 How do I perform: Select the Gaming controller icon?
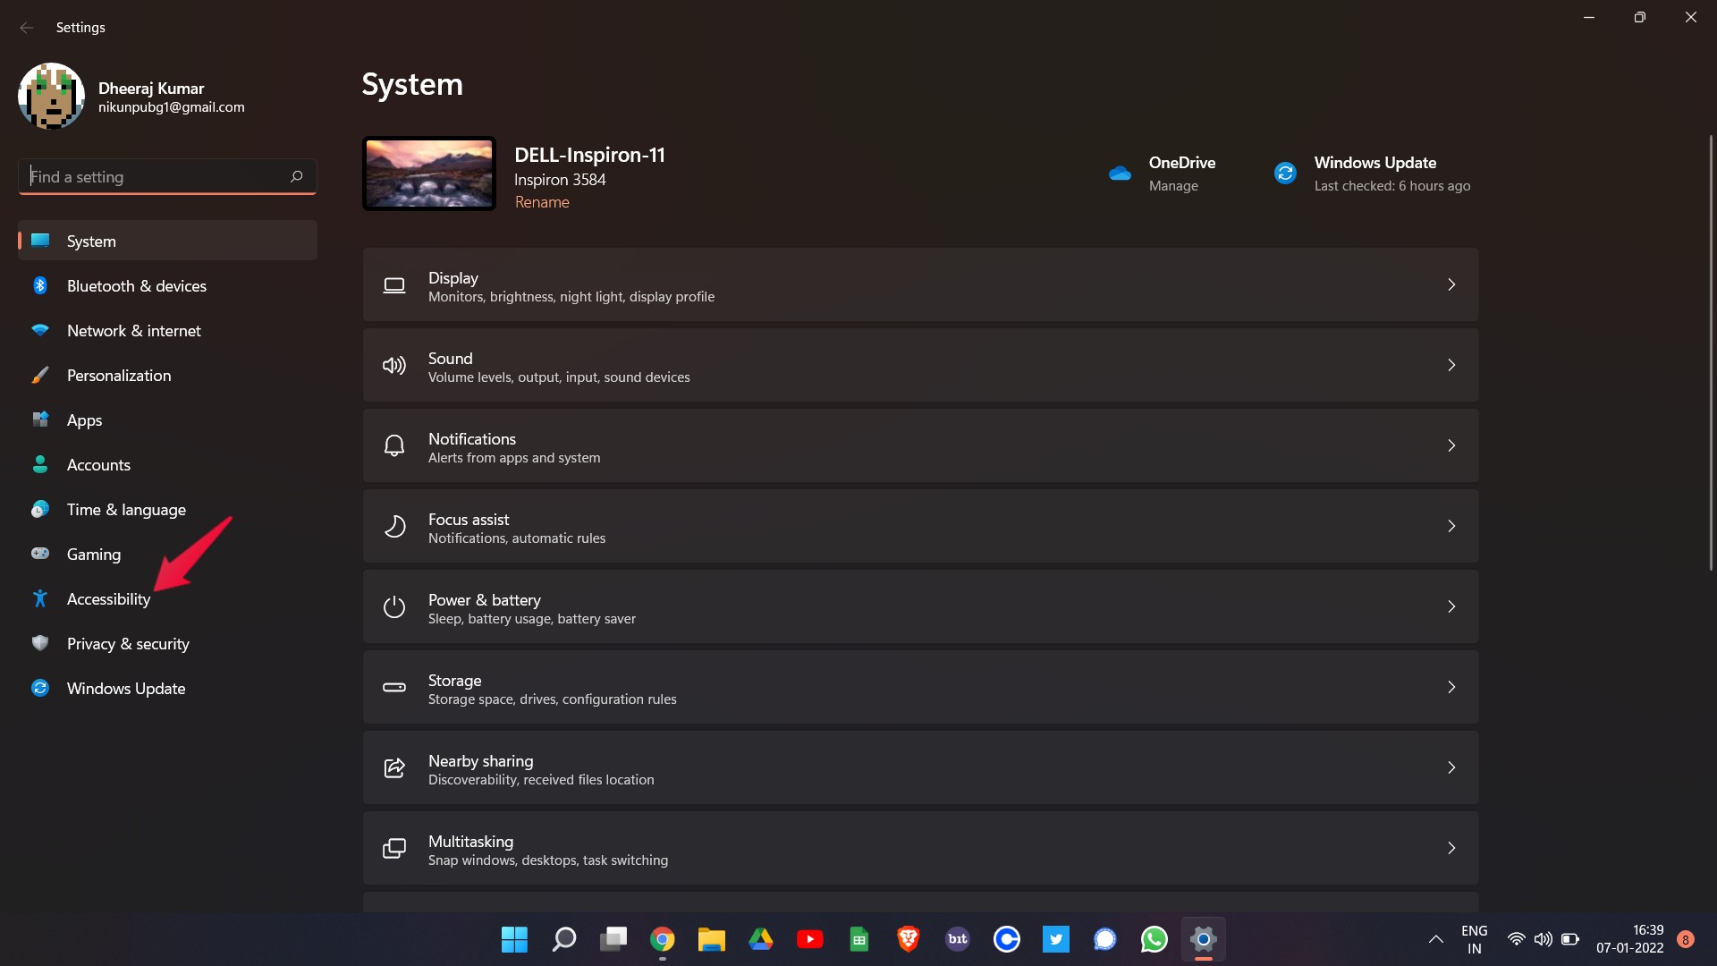pos(40,554)
